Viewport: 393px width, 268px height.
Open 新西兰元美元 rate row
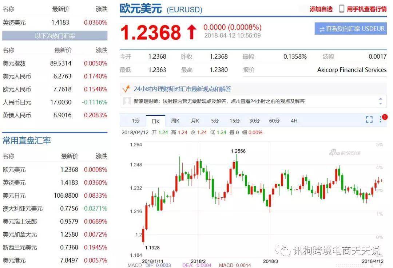click(x=55, y=248)
